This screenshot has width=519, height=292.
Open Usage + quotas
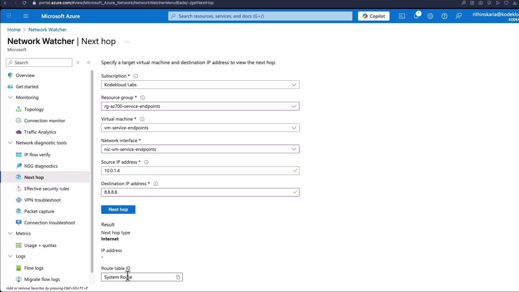(40, 245)
